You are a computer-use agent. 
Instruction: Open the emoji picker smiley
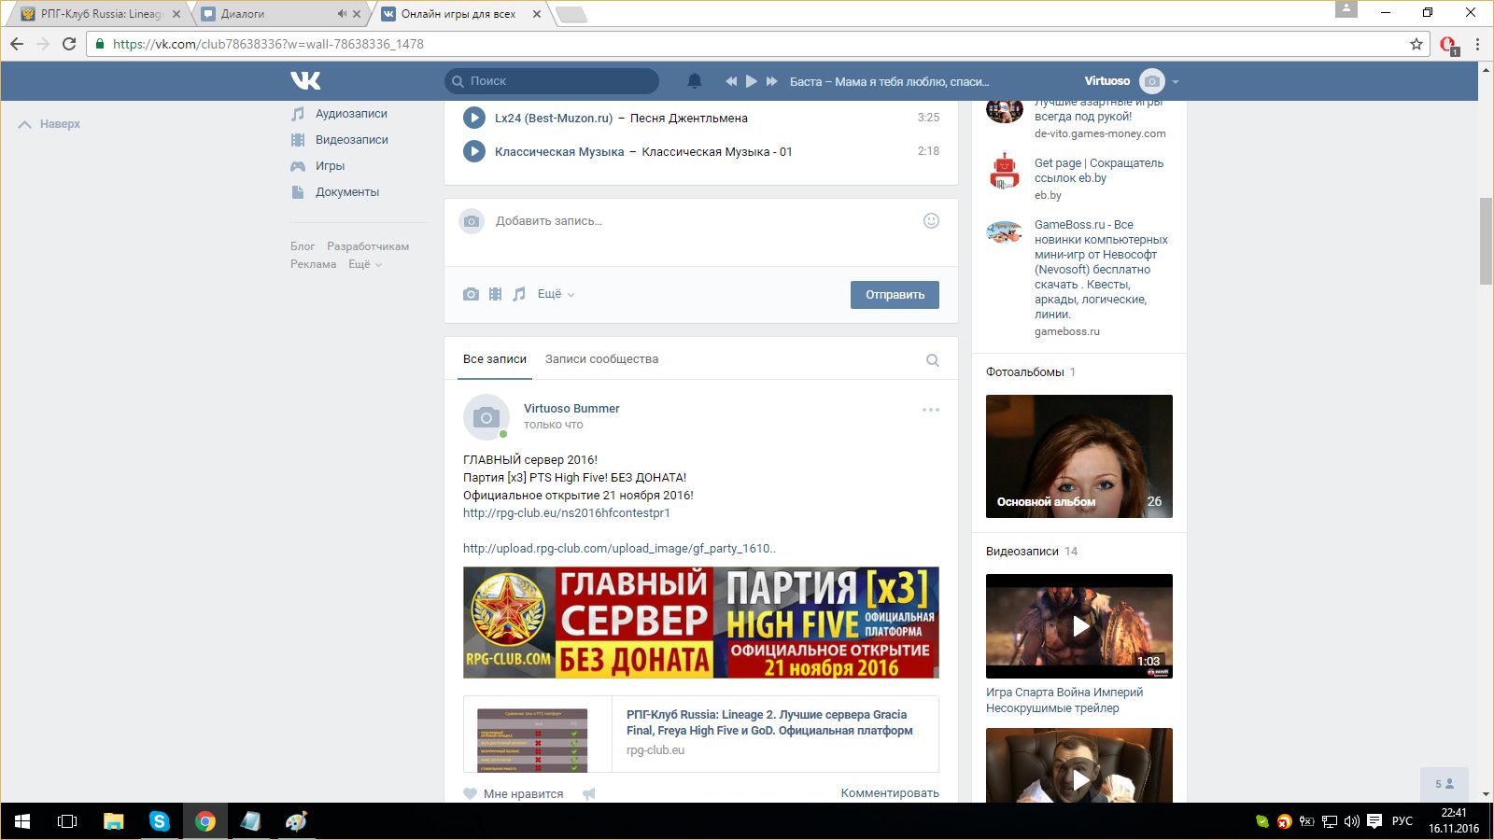(931, 221)
